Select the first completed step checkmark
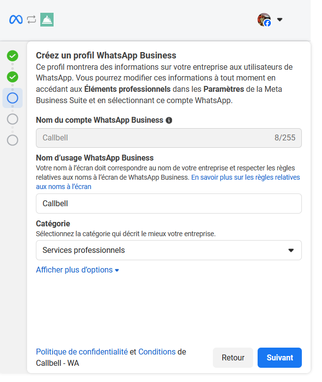The image size is (322, 382). tap(12, 56)
